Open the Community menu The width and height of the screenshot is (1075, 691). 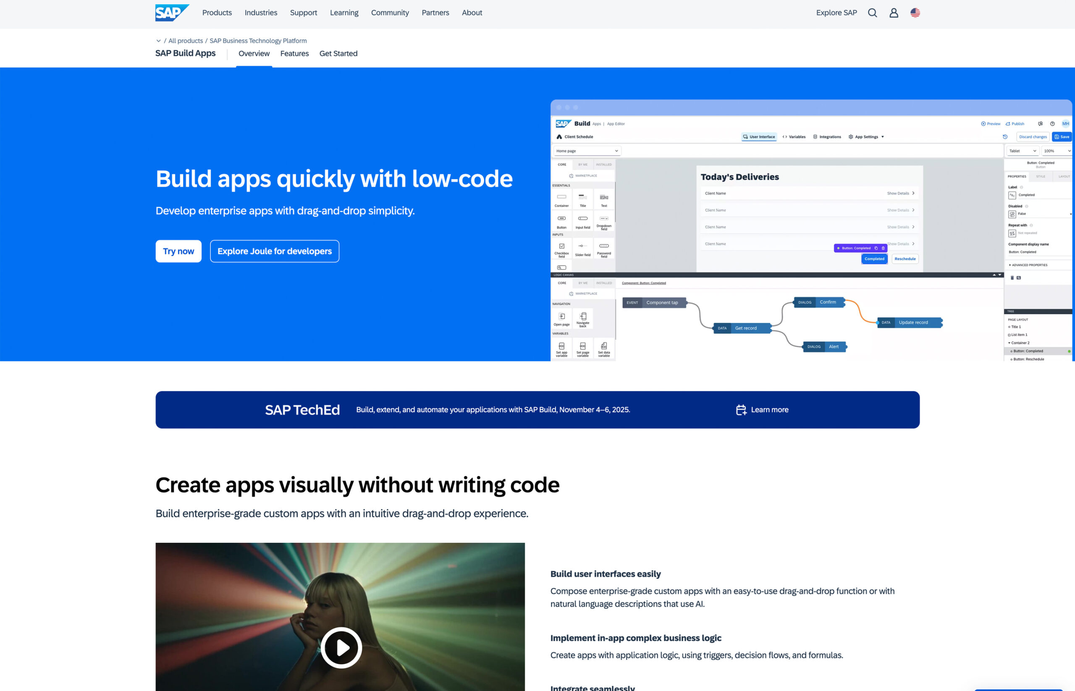pos(390,13)
